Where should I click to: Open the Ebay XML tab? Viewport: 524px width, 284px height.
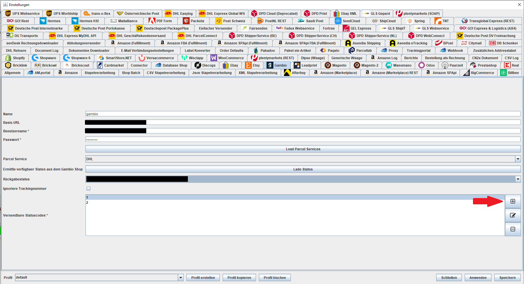[x=345, y=13]
